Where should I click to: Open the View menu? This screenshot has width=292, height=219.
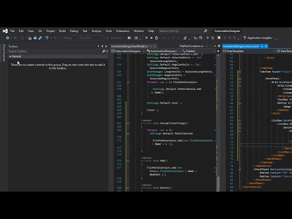[31, 31]
